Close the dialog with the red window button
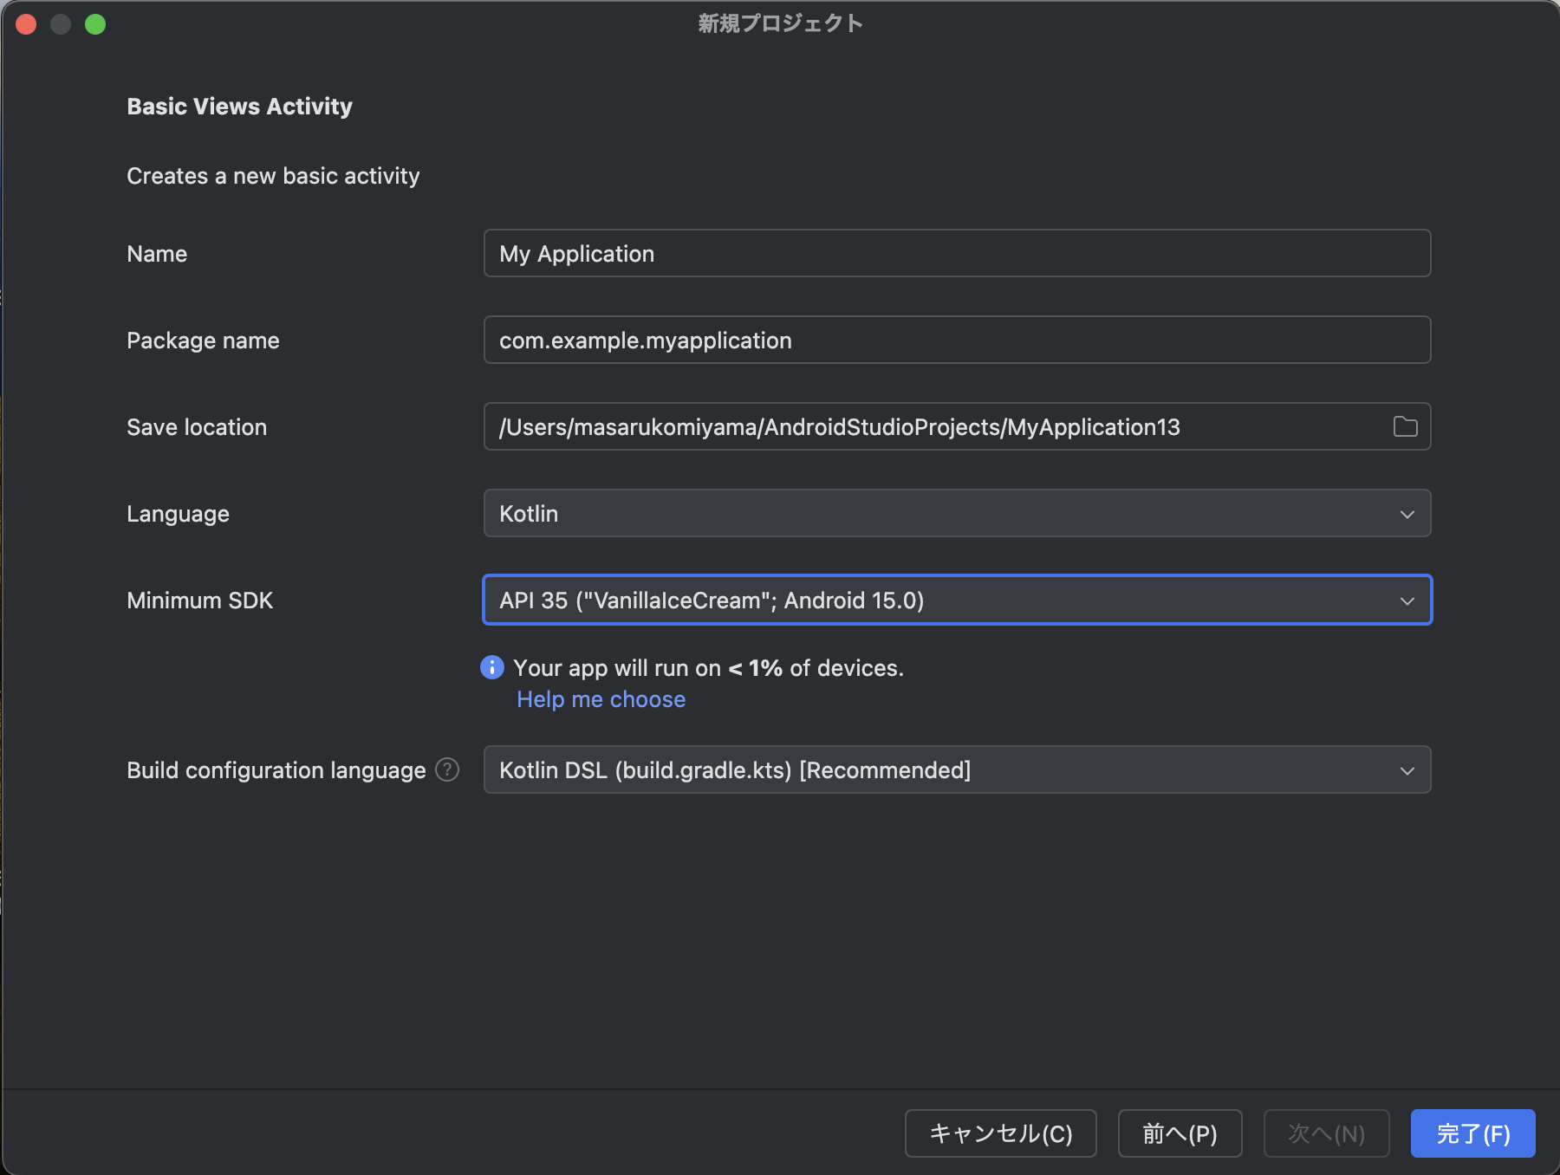The width and height of the screenshot is (1560, 1175). (x=26, y=24)
